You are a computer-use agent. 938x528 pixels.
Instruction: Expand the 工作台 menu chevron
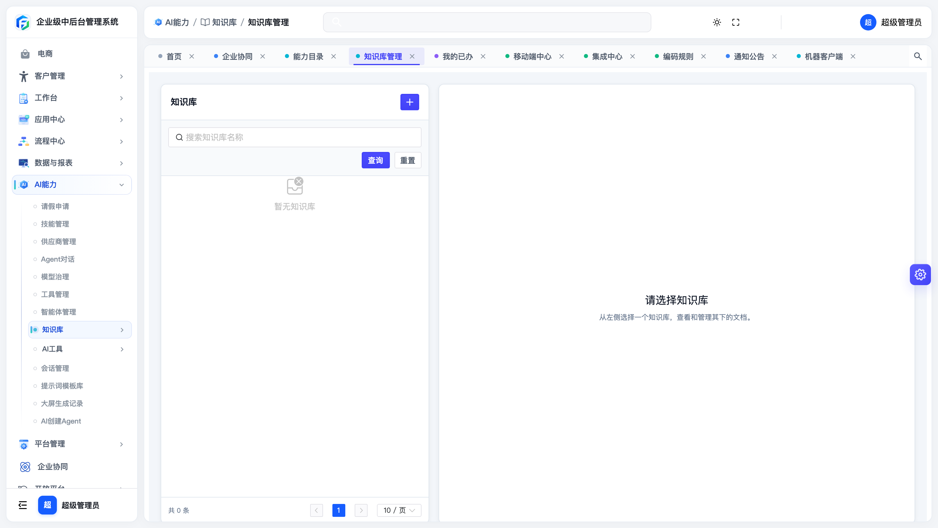point(122,98)
